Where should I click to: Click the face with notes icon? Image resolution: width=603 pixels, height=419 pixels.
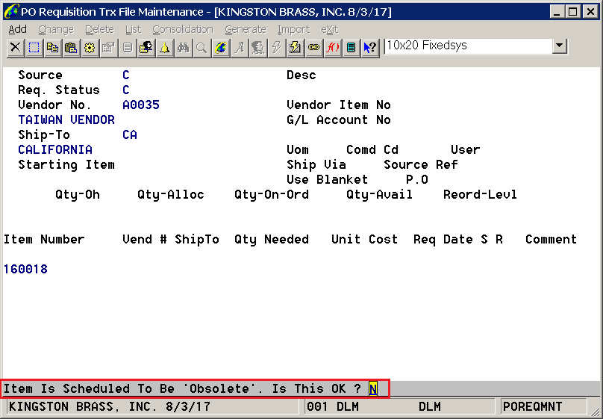(x=146, y=48)
